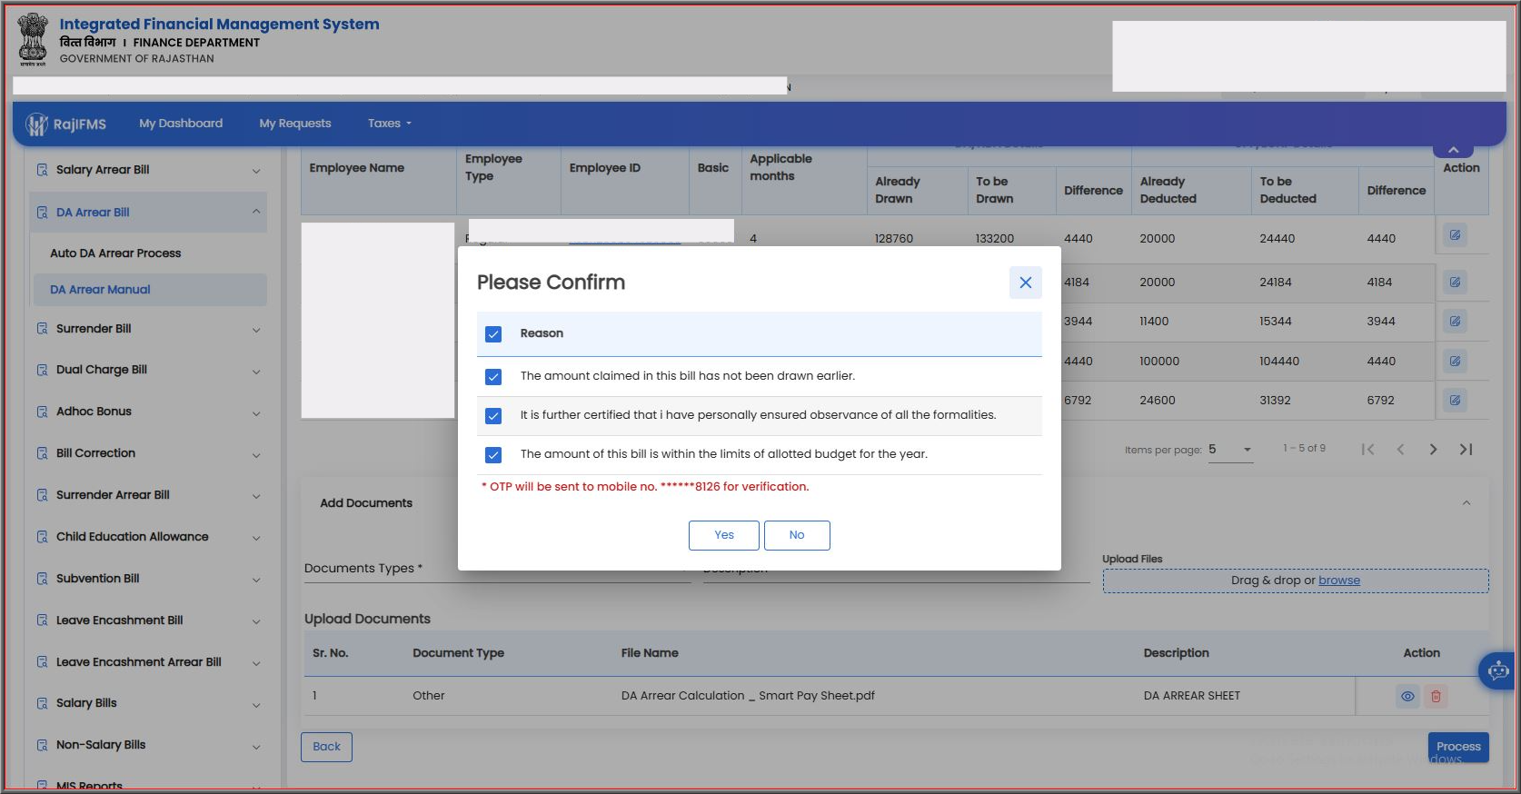Edit the row with 104440 To be Deducted
The height and width of the screenshot is (794, 1521).
tap(1455, 362)
